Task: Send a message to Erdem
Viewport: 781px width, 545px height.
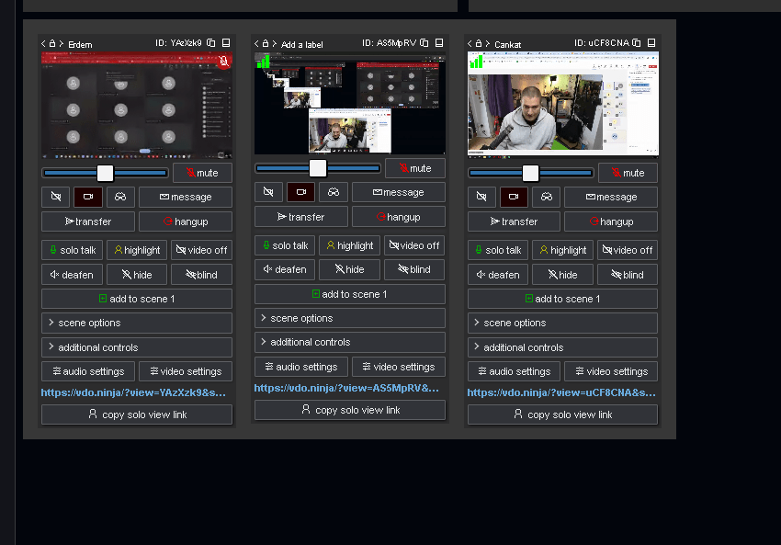Action: [186, 197]
